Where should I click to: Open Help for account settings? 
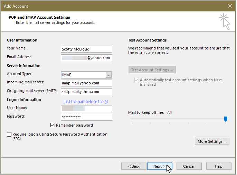pos(218,166)
